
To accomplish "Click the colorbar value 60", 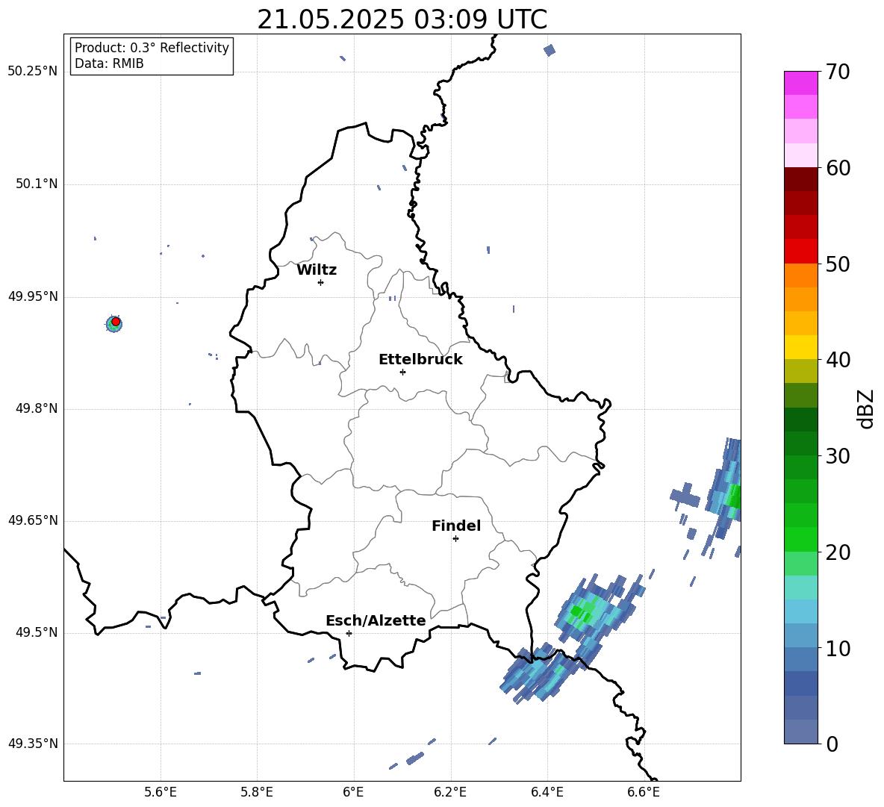I will click(838, 168).
